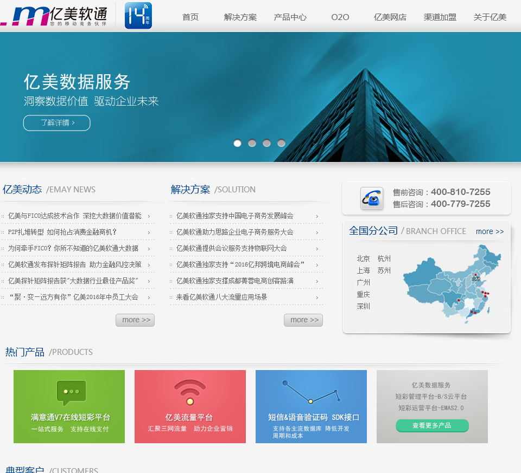Image resolution: width=521 pixels, height=473 pixels.
Task: Open the 产品中心 menu item
Action: coord(290,17)
